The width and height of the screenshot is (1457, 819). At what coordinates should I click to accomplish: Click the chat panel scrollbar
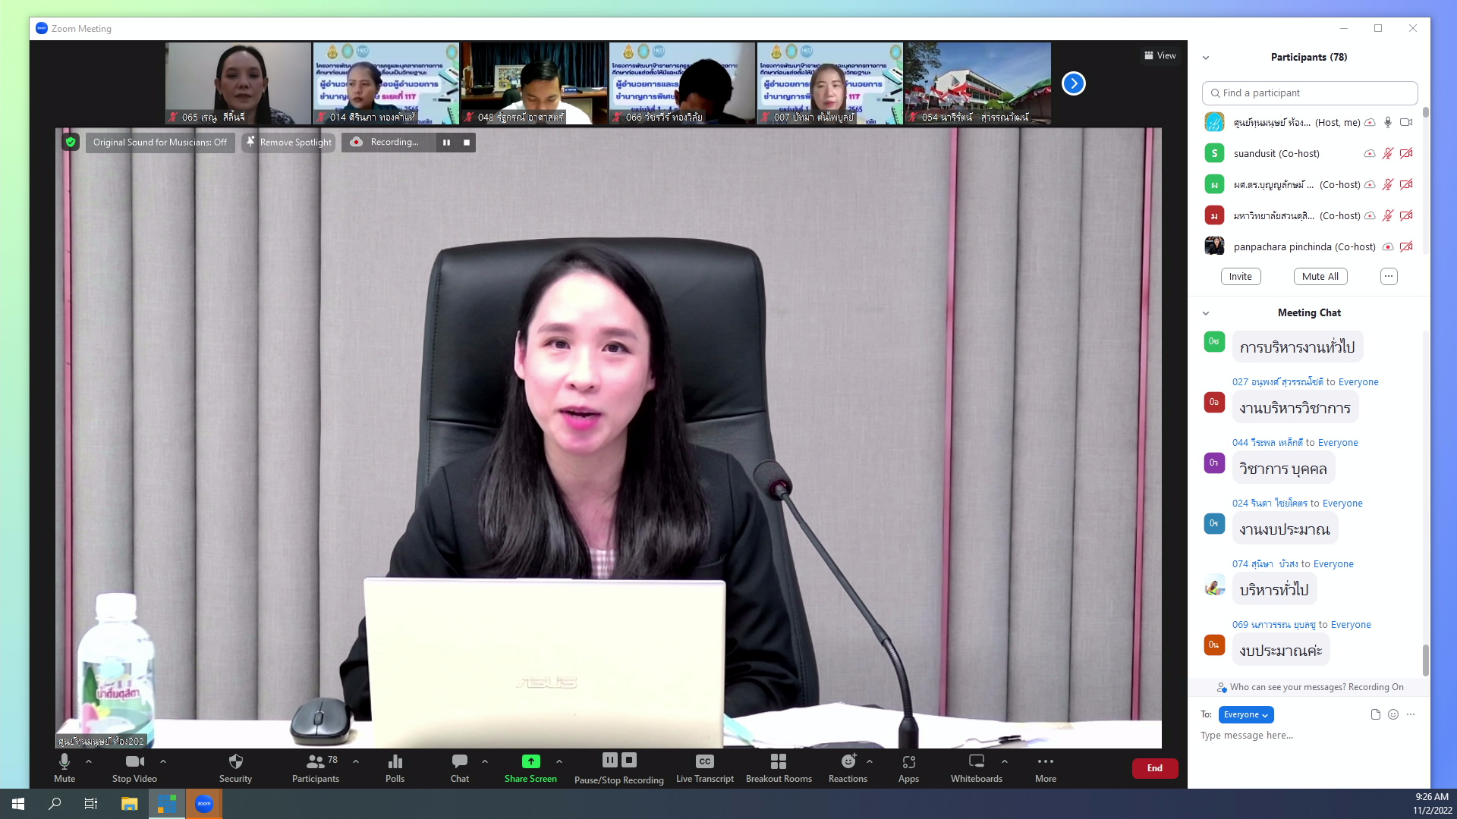[1425, 660]
